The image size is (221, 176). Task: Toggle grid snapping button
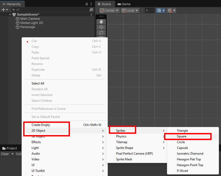tap(170, 10)
